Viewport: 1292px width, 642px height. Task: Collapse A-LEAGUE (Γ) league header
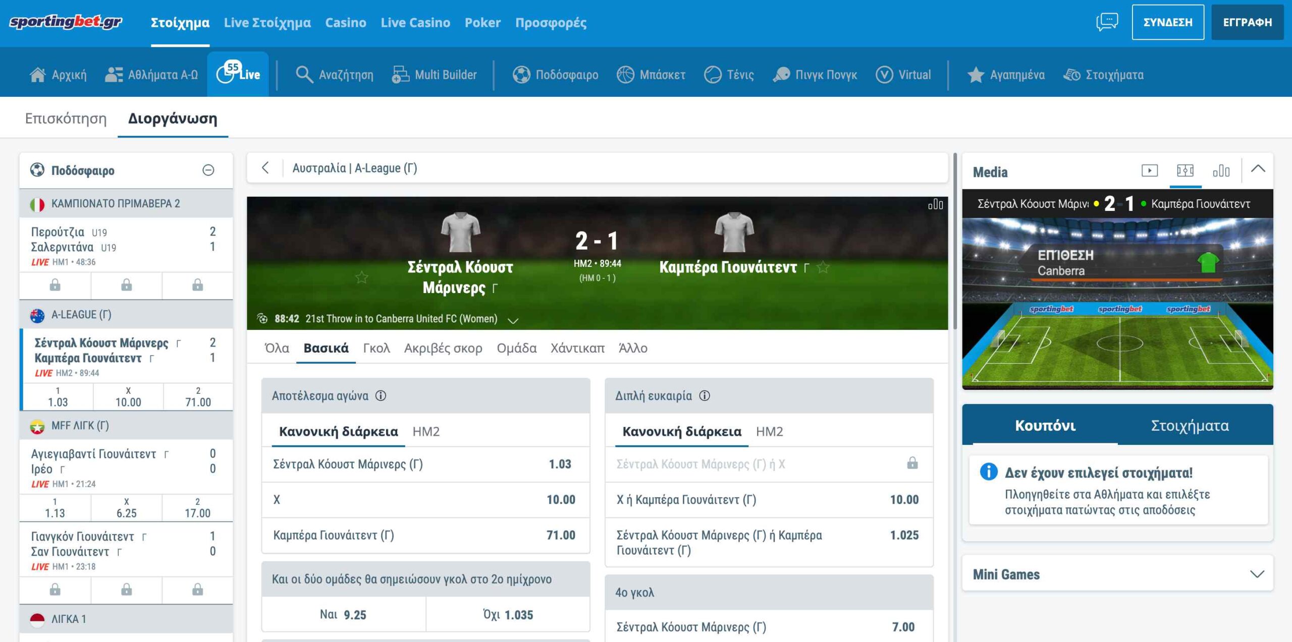[126, 315]
